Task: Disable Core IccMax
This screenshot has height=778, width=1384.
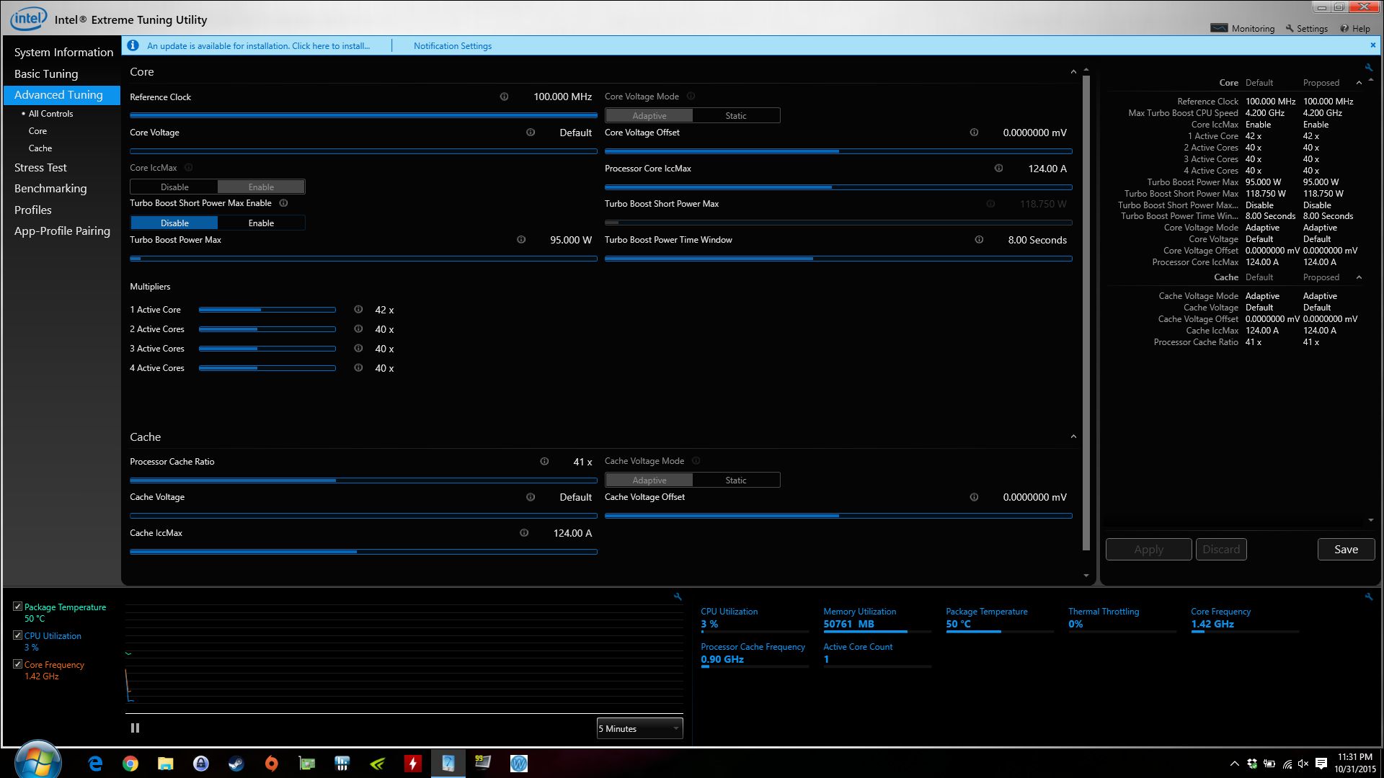Action: [174, 187]
